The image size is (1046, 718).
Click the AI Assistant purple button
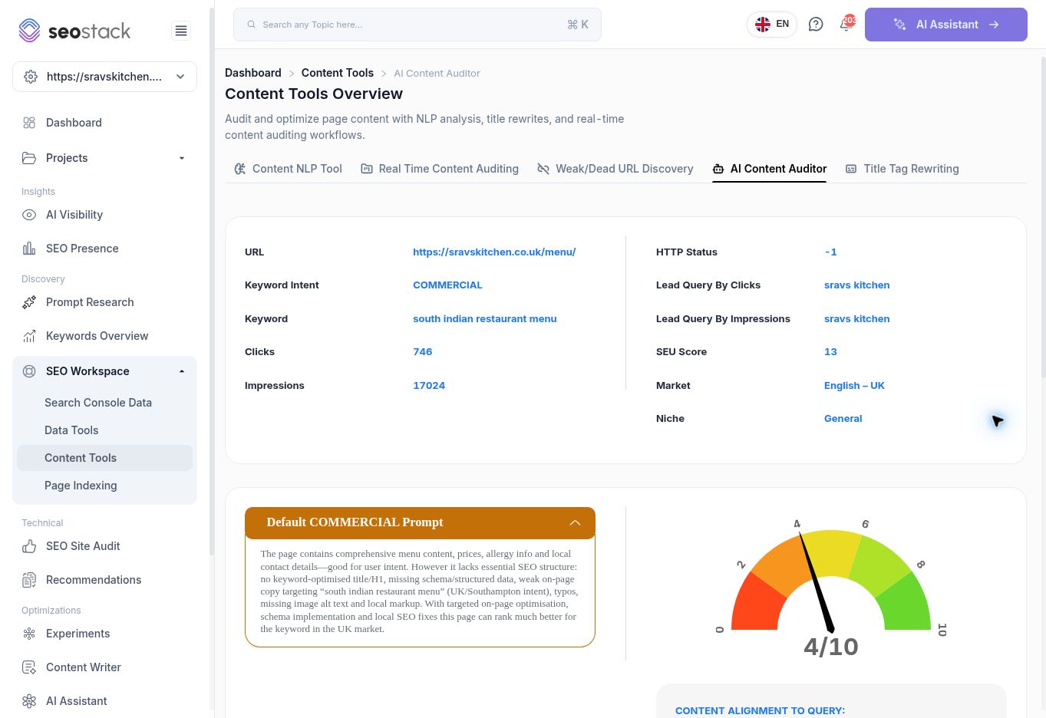(946, 25)
